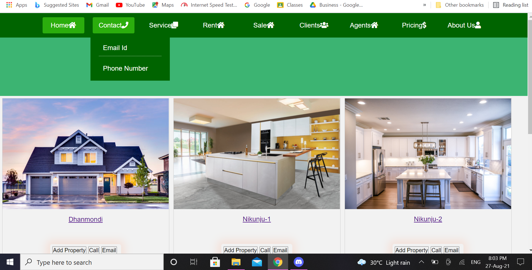Click the Windows taskbar search box
532x270 pixels.
pos(92,262)
